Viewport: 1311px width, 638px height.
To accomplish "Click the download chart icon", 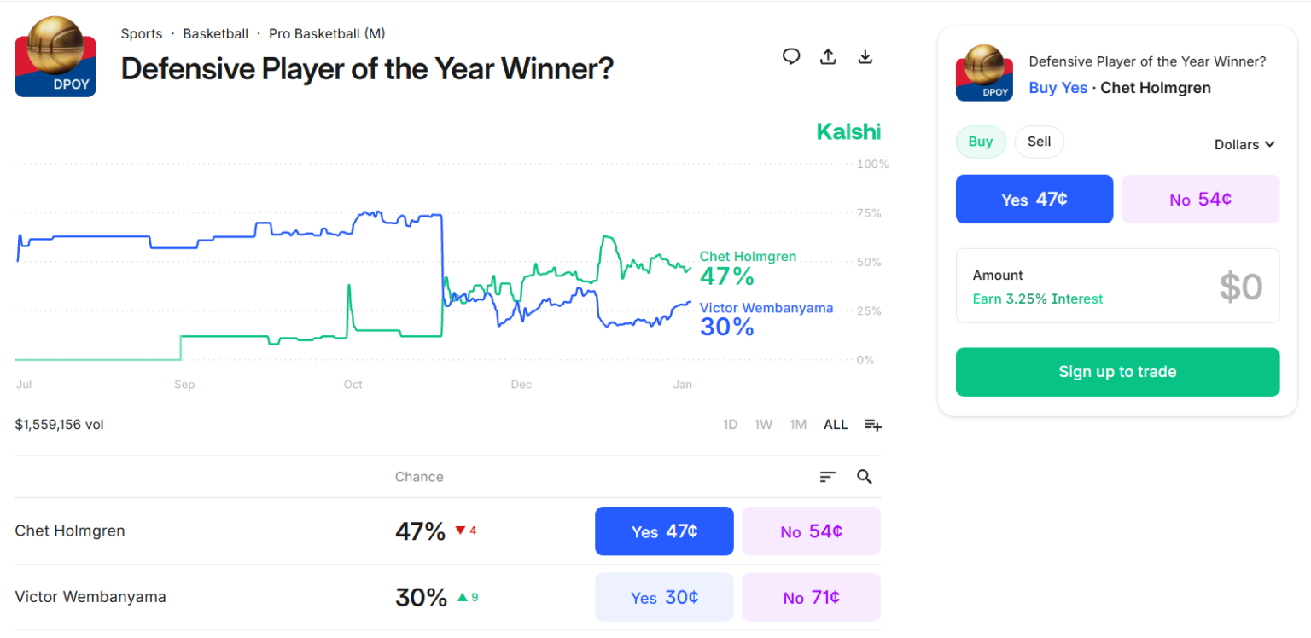I will pos(865,55).
